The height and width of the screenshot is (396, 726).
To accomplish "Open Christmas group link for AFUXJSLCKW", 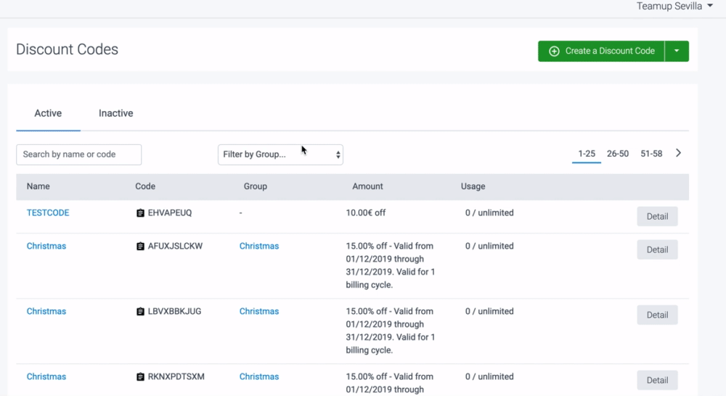I will click(259, 247).
